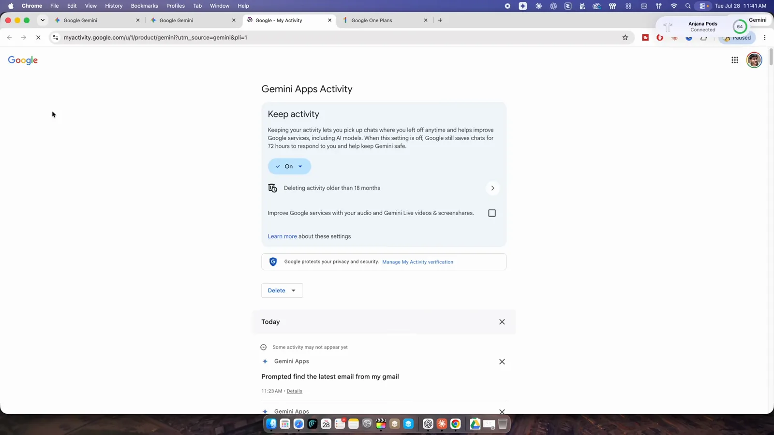Open 'Manage My Activity verification' link
The width and height of the screenshot is (774, 435).
(417, 262)
